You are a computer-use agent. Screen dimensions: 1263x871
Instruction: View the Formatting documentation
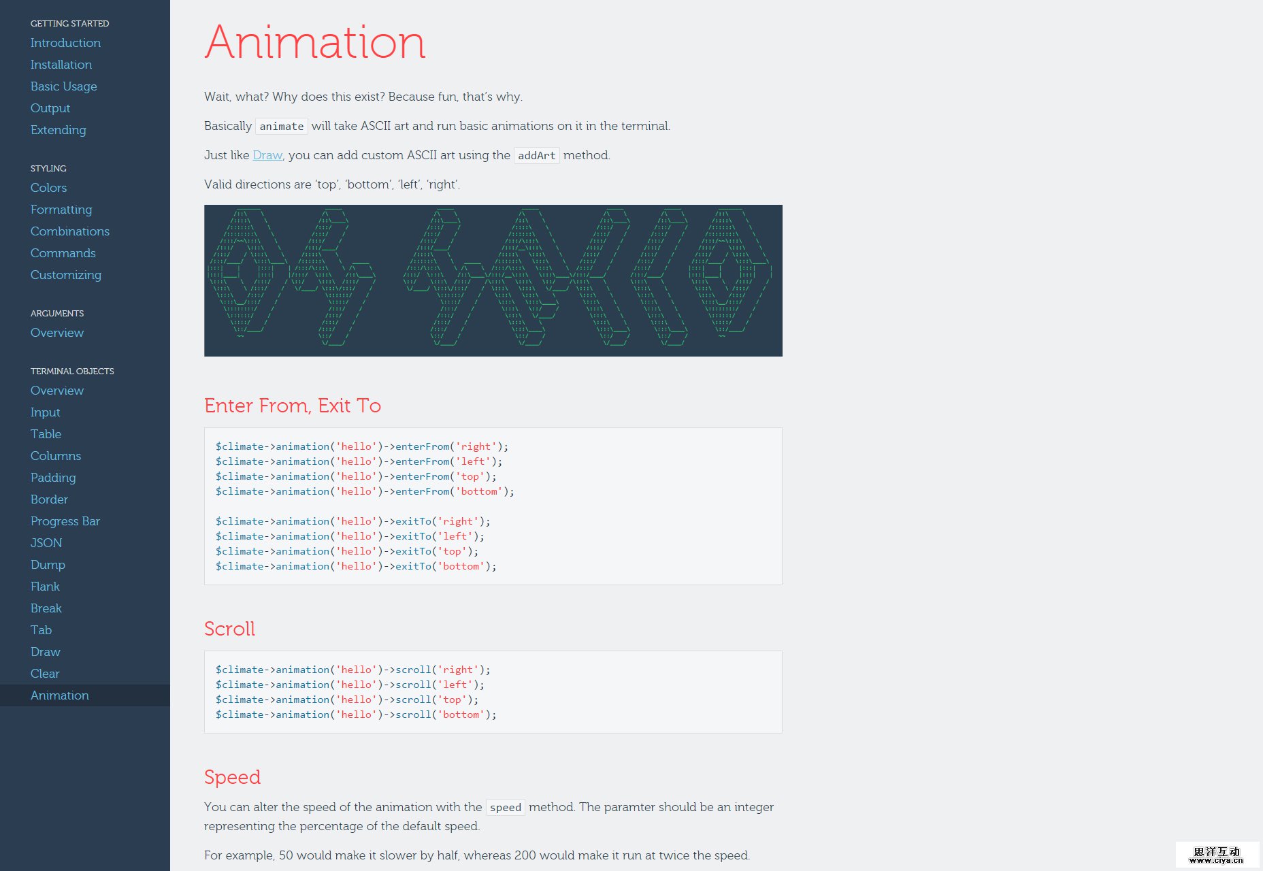pos(61,210)
